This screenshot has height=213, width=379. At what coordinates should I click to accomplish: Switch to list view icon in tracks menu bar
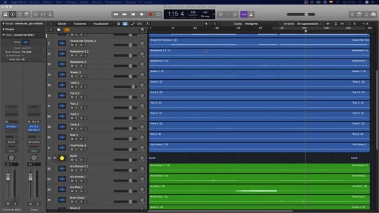tap(118, 24)
